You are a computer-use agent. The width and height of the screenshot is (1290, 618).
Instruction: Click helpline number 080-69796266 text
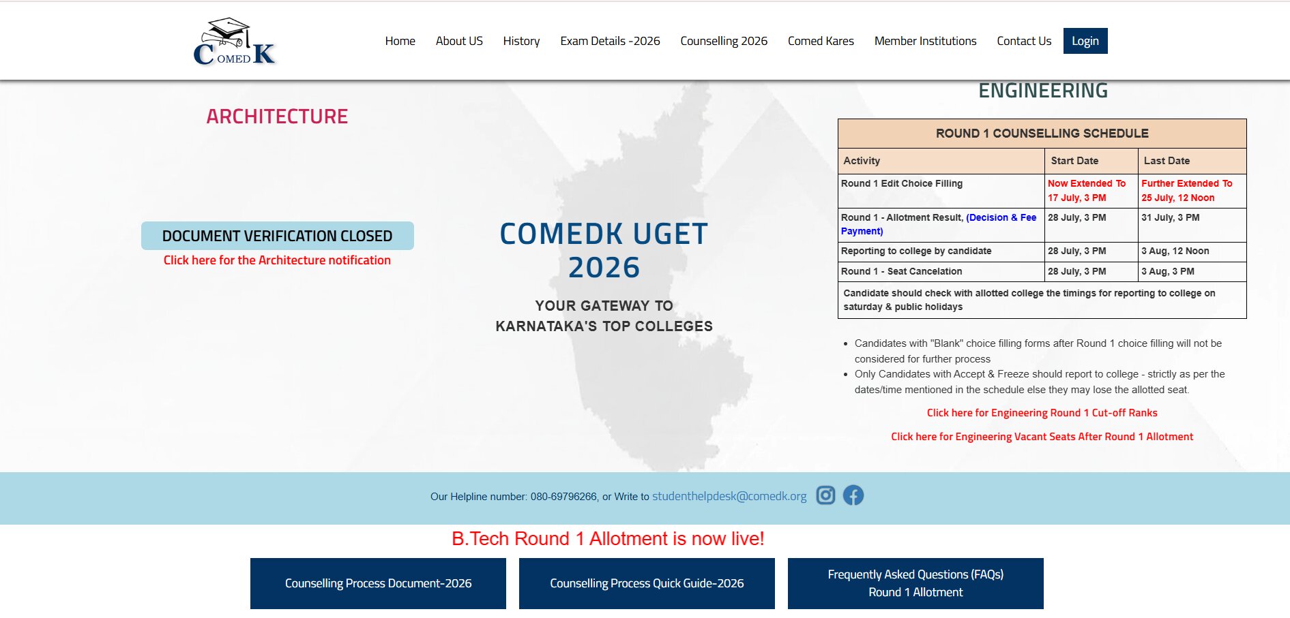(x=563, y=497)
